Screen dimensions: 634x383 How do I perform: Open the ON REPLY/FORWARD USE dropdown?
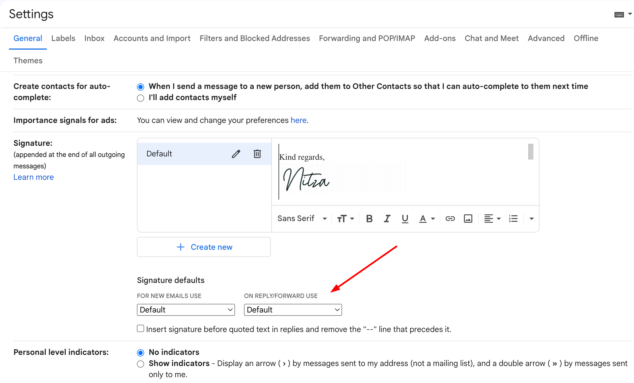tap(292, 310)
